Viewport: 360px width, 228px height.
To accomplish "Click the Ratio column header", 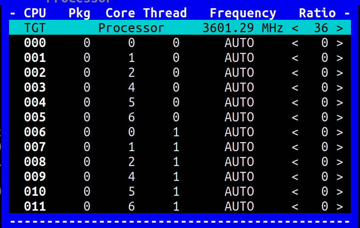I will (317, 13).
